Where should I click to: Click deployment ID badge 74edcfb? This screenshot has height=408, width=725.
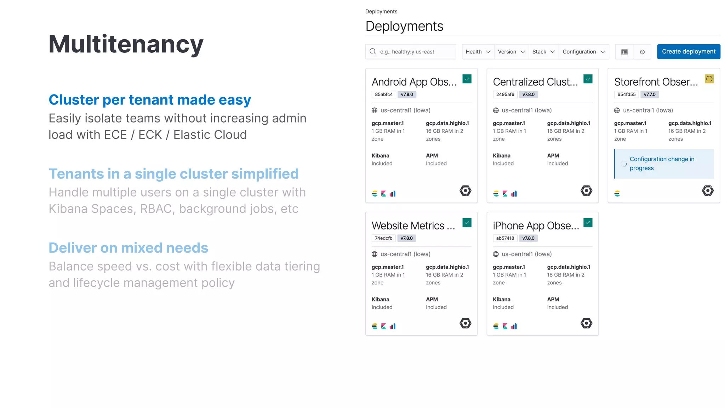click(384, 238)
